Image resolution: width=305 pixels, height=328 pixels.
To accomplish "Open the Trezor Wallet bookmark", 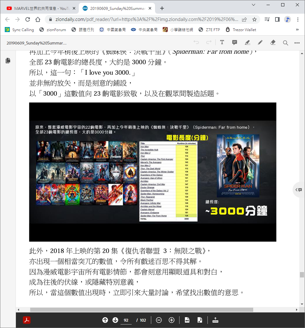I will click(x=241, y=30).
